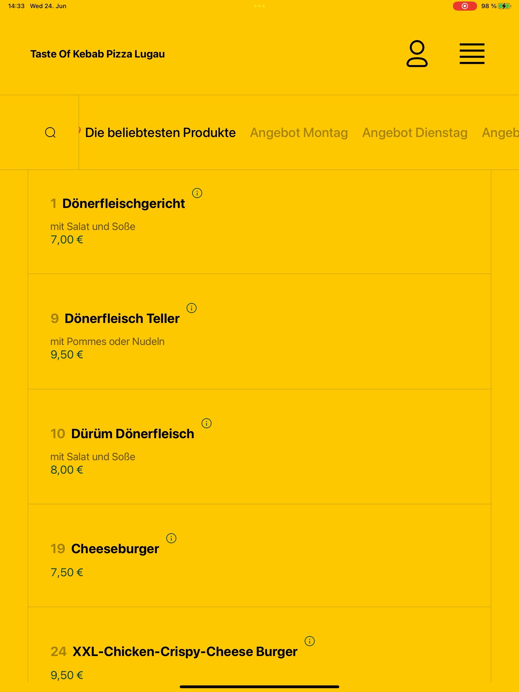
Task: Select Die beliebtesten Produkte tab
Action: point(160,133)
